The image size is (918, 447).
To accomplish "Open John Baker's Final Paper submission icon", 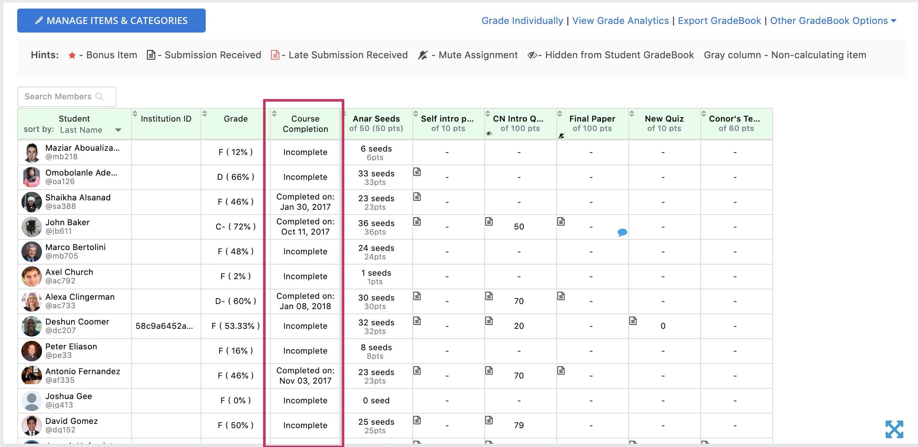I will (561, 221).
